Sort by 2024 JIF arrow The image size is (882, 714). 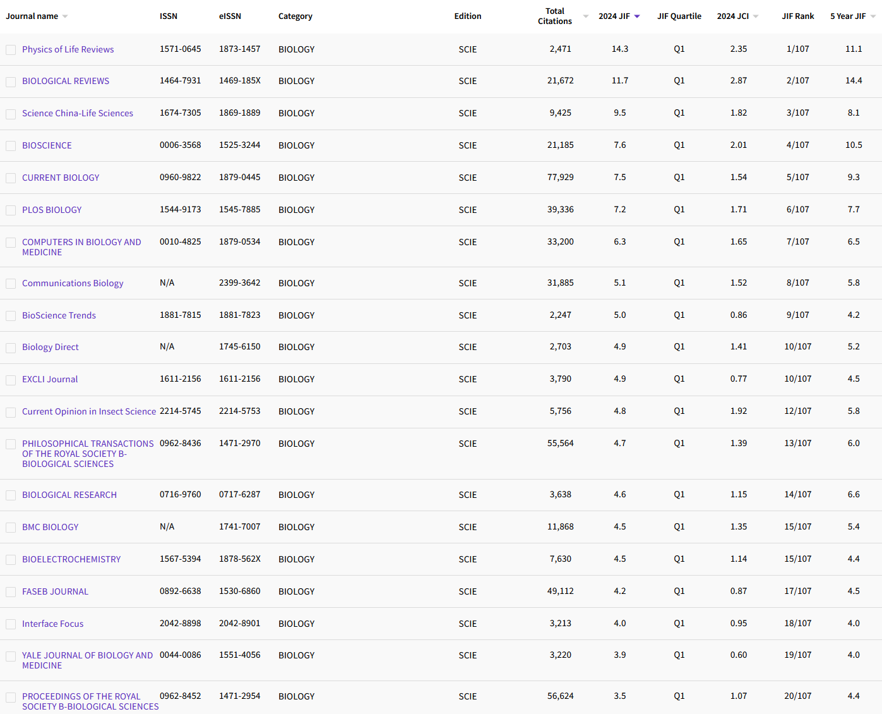click(637, 16)
